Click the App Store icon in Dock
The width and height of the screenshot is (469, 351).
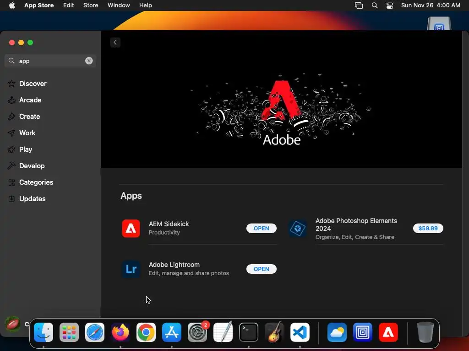172,332
